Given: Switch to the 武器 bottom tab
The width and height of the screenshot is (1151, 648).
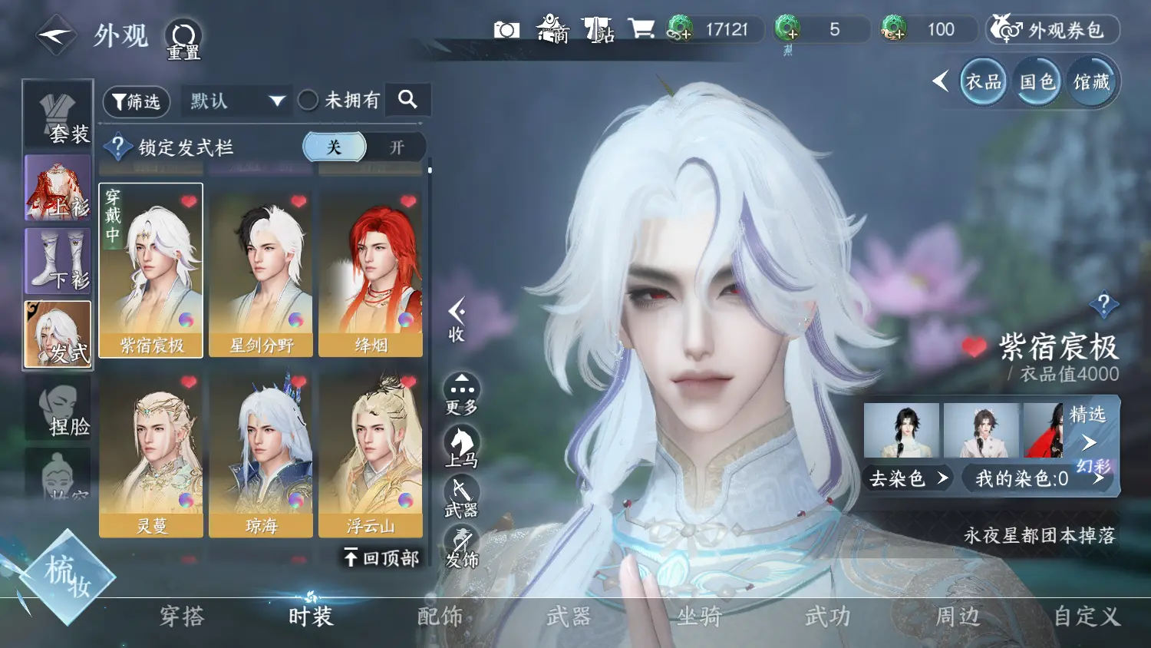Looking at the screenshot, I should click(569, 617).
